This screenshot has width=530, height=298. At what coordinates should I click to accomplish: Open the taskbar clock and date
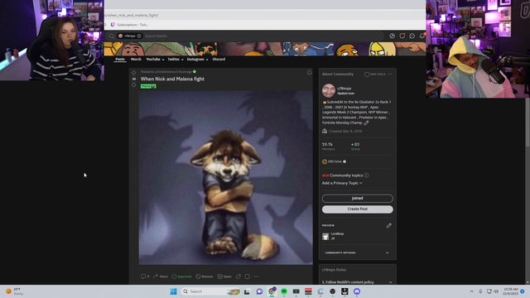click(510, 291)
